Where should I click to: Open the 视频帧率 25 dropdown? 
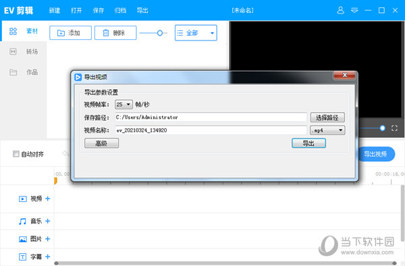(124, 105)
